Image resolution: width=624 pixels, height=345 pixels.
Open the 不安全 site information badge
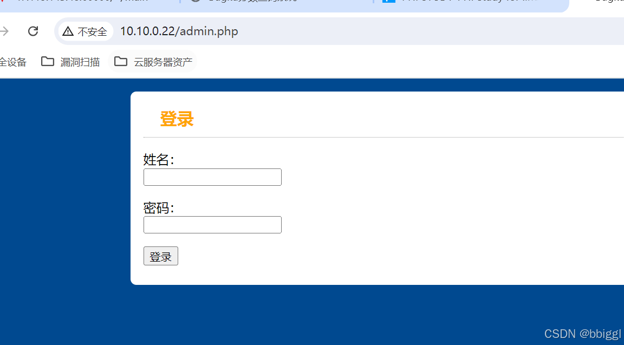(x=86, y=31)
